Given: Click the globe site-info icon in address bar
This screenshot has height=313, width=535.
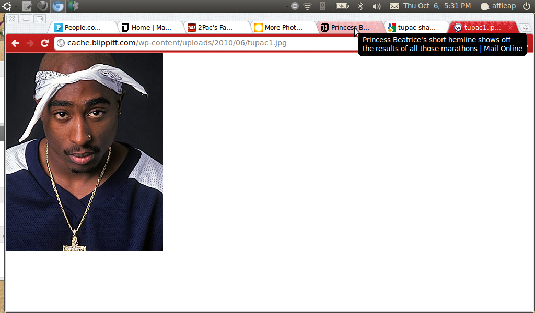Looking at the screenshot, I should 61,43.
